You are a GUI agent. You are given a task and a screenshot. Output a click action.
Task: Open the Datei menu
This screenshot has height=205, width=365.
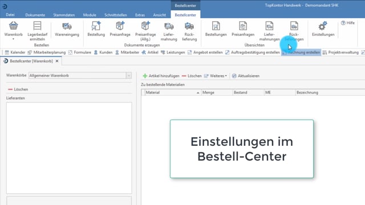click(10, 15)
